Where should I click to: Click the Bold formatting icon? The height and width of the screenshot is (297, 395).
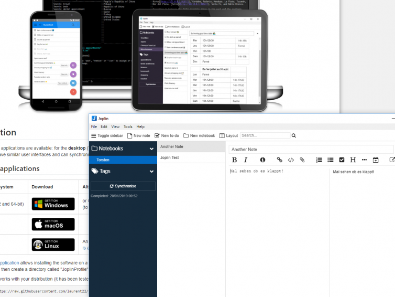[234, 160]
